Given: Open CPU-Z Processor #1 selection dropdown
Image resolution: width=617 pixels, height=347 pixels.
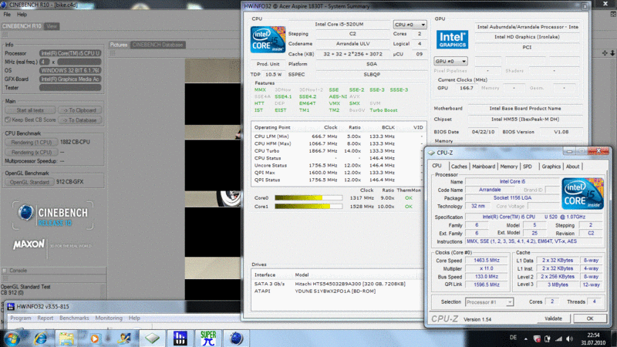Looking at the screenshot, I should point(489,302).
